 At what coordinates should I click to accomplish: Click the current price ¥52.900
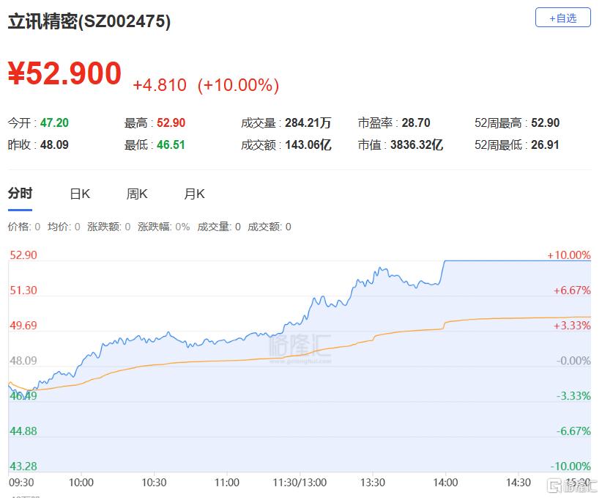click(64, 73)
